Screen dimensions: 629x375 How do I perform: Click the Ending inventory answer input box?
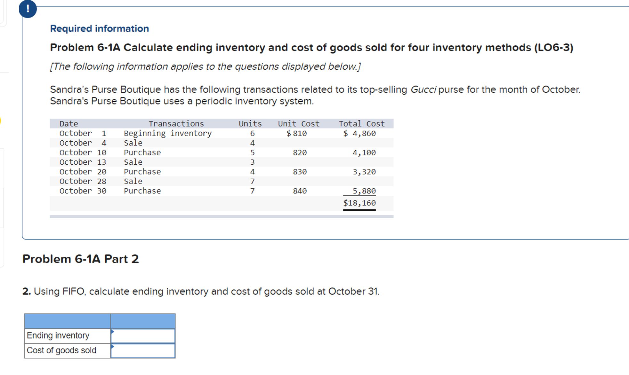click(143, 335)
